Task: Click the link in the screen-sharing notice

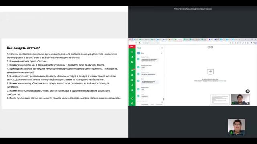Action: click(222, 81)
